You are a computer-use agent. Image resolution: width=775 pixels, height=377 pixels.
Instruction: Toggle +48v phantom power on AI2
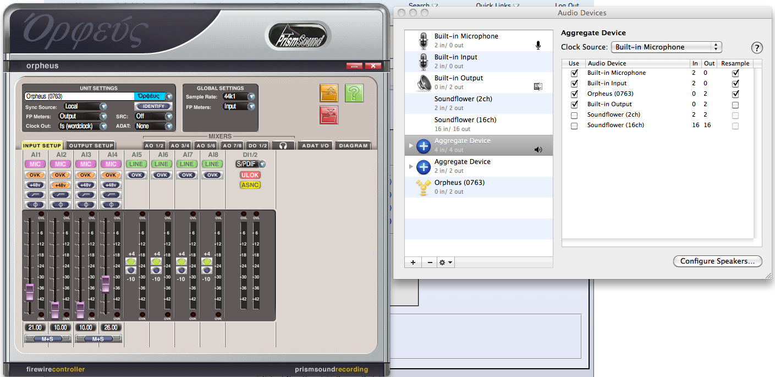[x=61, y=185]
